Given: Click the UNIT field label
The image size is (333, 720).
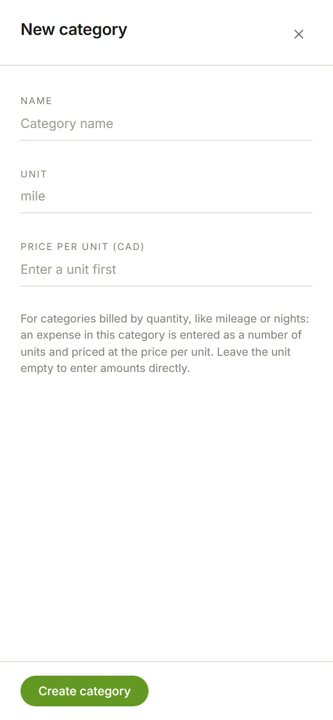Looking at the screenshot, I should [x=34, y=174].
